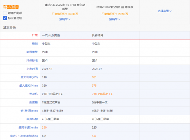Check the 隐藏相同项 checkbox
Screen dimensions: 190x140
[5, 13]
